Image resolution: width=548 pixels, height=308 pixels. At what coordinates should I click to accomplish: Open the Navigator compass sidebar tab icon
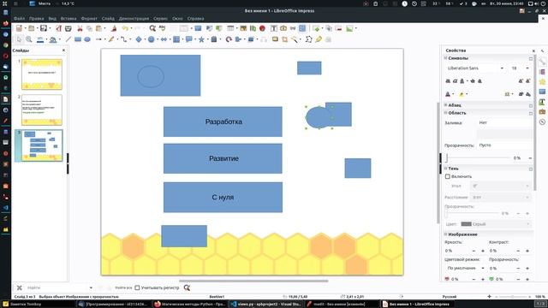[x=542, y=121]
